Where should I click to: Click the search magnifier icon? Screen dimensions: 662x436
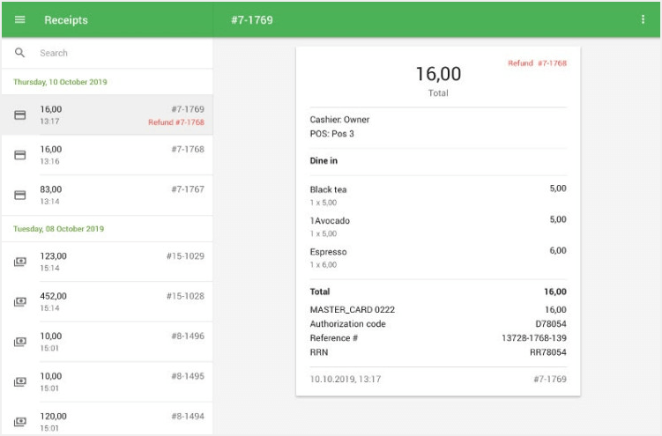20,53
